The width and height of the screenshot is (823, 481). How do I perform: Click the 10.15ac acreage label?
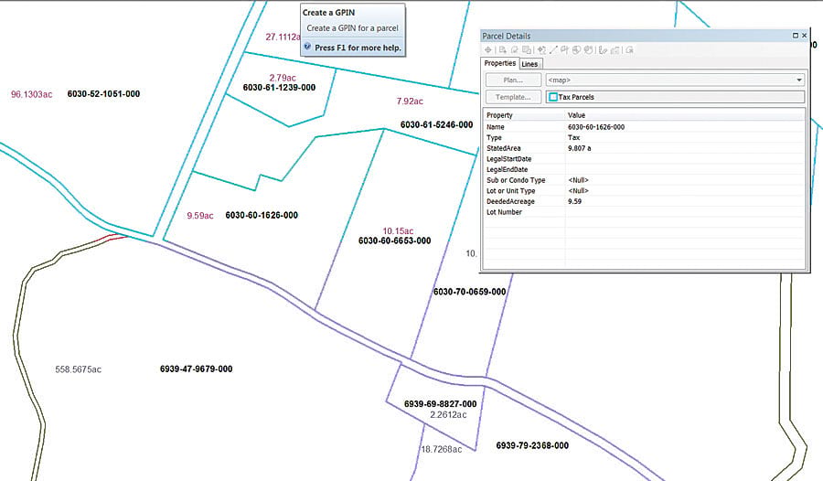point(398,231)
